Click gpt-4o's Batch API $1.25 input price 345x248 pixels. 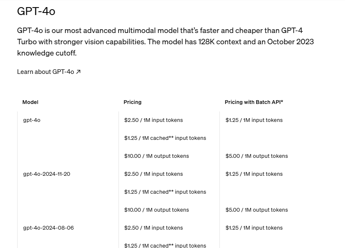(254, 120)
